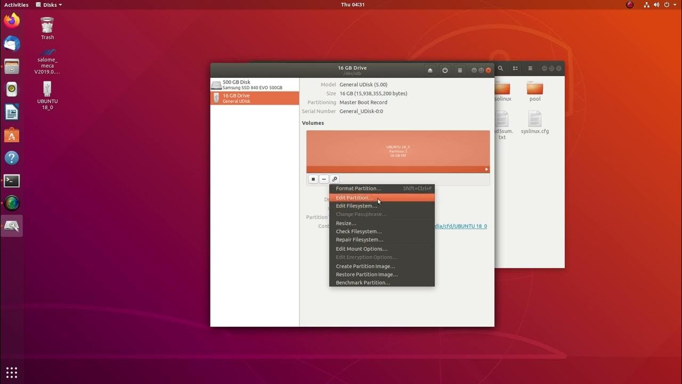Screen dimensions: 682x384
Task: Open LibreOffice Writer from the dock
Action: tap(12, 112)
